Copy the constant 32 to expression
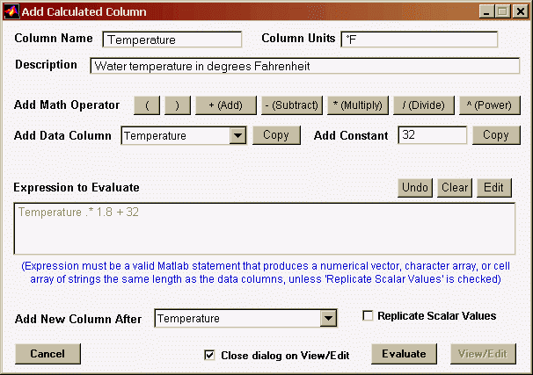This screenshot has width=533, height=375. pyautogui.click(x=496, y=135)
